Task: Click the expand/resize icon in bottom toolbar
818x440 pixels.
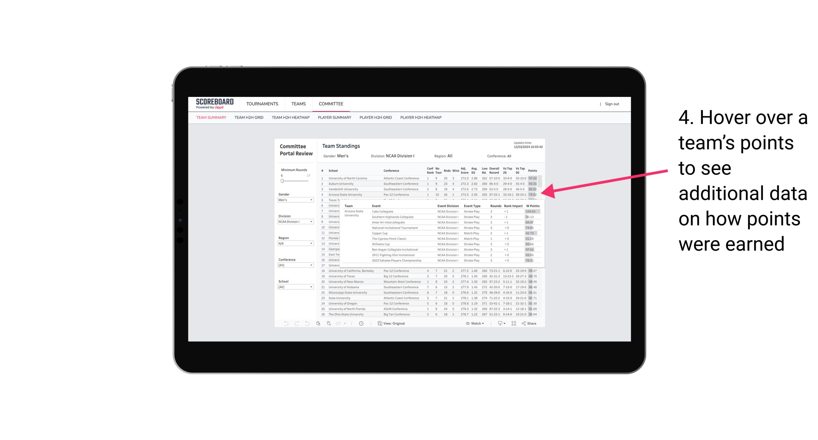Action: tap(515, 323)
